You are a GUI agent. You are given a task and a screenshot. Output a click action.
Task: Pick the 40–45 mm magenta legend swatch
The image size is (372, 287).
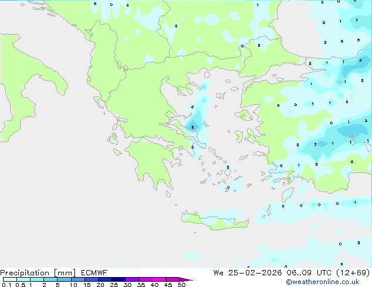(x=159, y=279)
